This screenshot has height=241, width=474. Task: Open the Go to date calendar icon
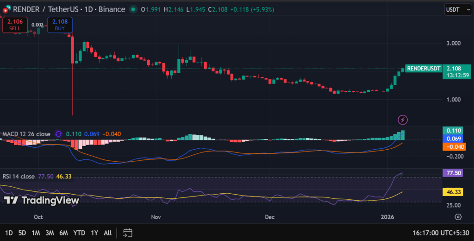[128, 233]
